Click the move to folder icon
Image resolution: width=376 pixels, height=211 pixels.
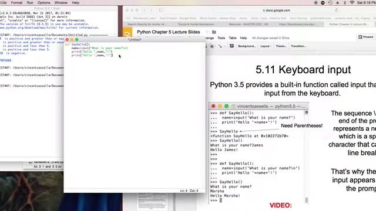214,32
